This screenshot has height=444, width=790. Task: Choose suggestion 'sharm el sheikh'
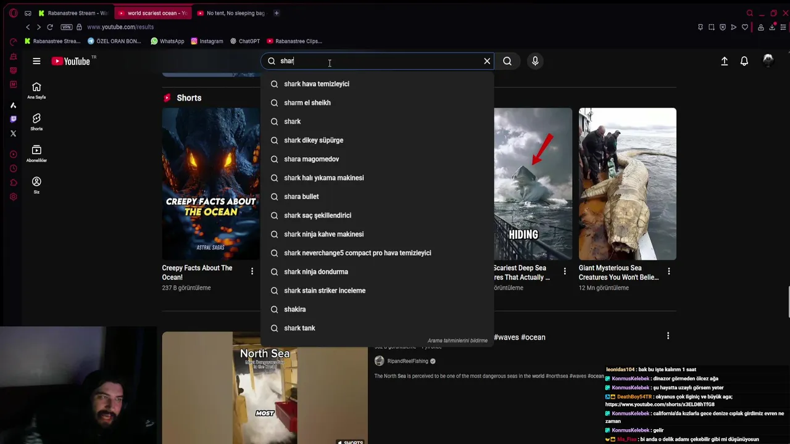(378, 103)
